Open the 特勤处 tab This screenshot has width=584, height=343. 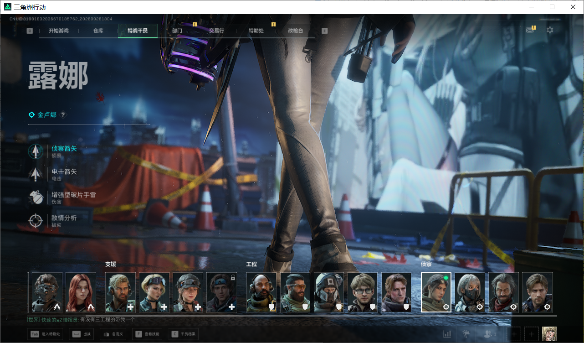(x=256, y=31)
